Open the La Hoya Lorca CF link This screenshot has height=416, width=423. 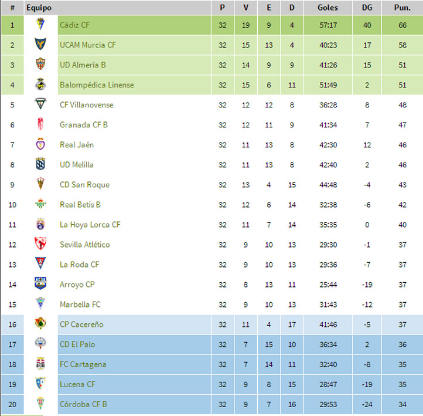click(x=90, y=225)
